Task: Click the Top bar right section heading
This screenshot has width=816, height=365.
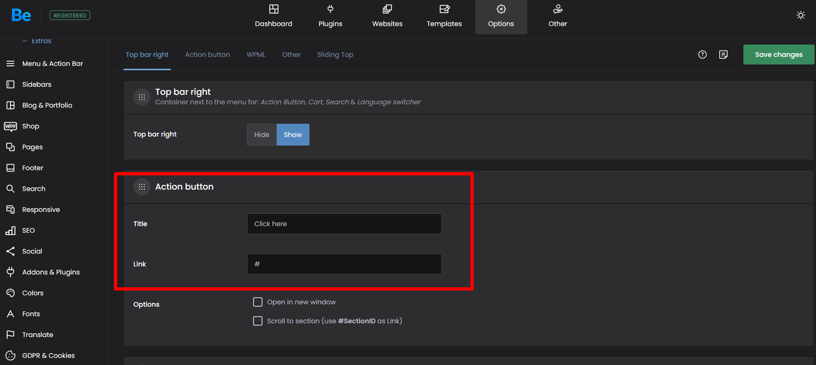Action: (183, 92)
